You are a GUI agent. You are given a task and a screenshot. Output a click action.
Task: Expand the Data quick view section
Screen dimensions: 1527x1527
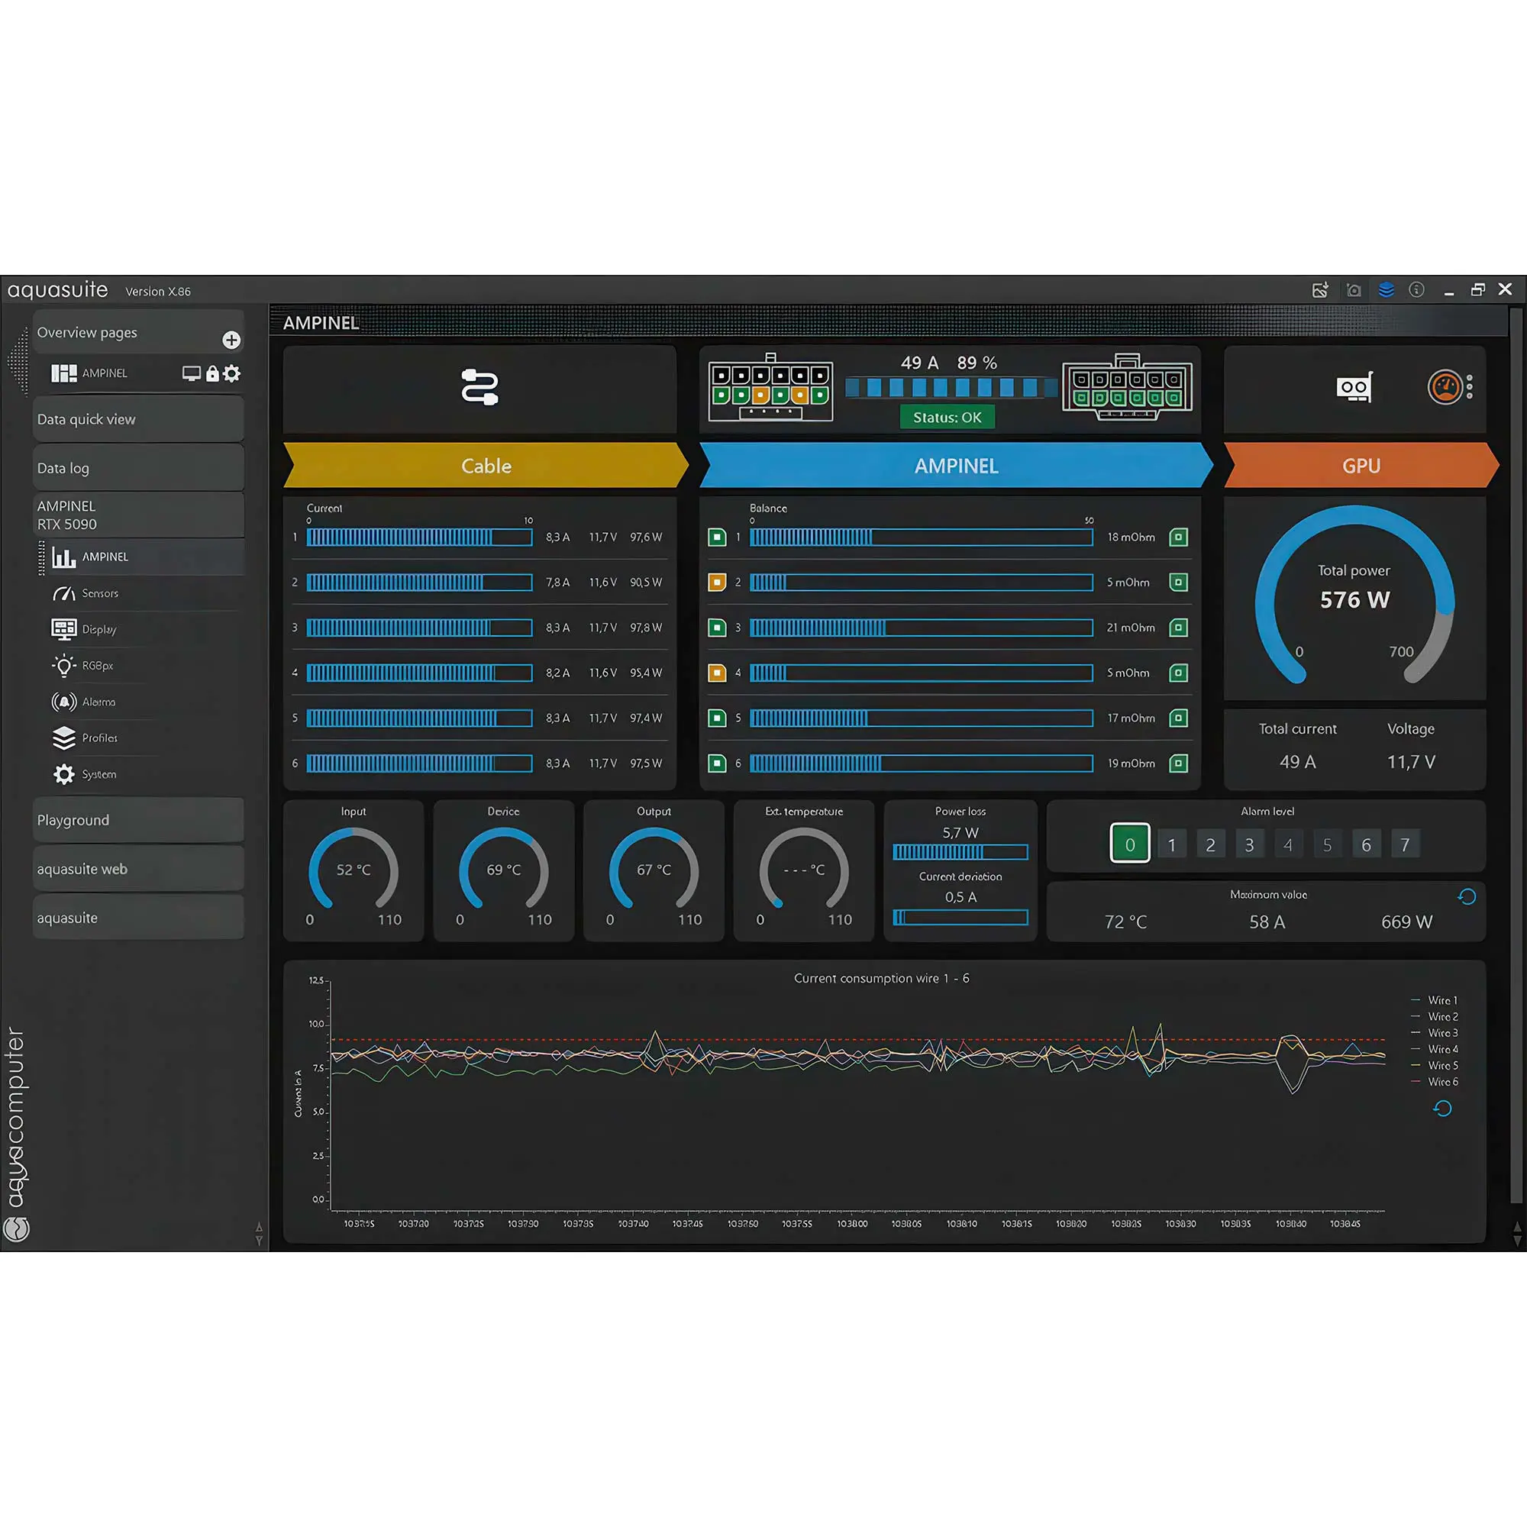click(x=138, y=420)
